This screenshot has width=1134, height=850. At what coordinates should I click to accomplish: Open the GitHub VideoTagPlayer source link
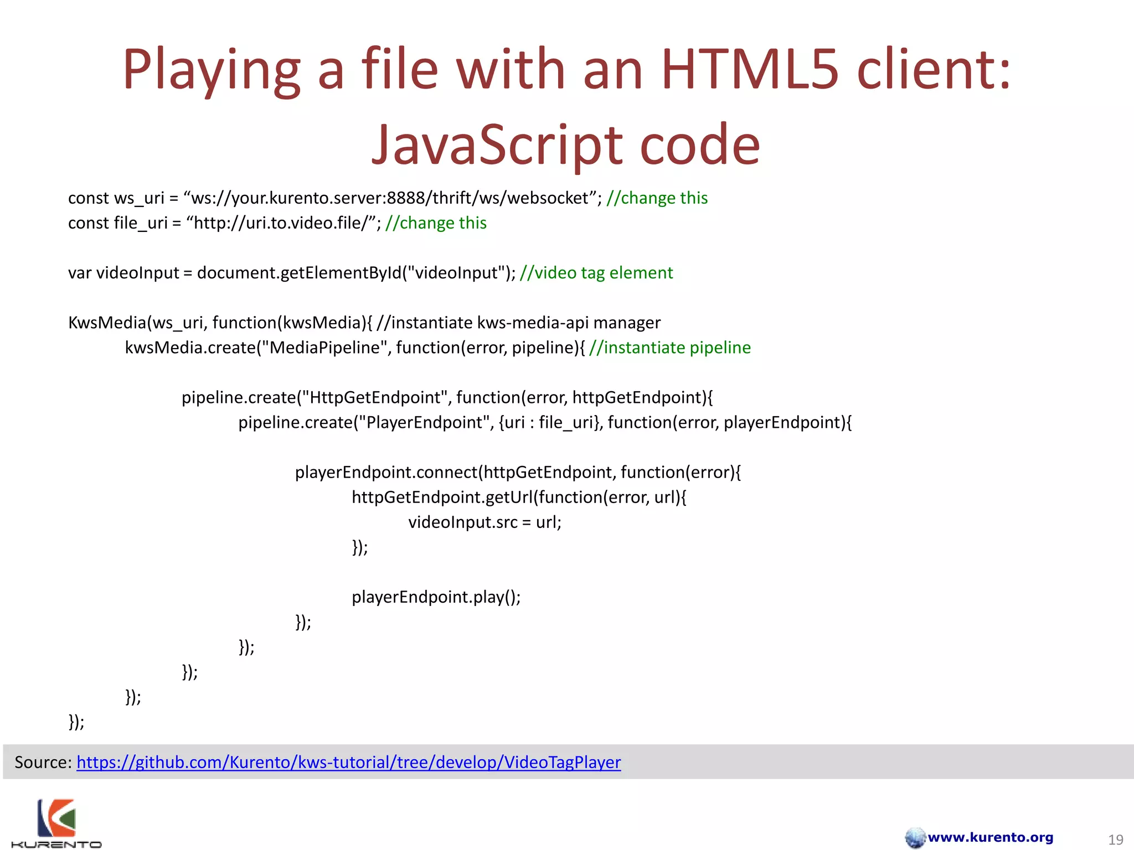[349, 762]
